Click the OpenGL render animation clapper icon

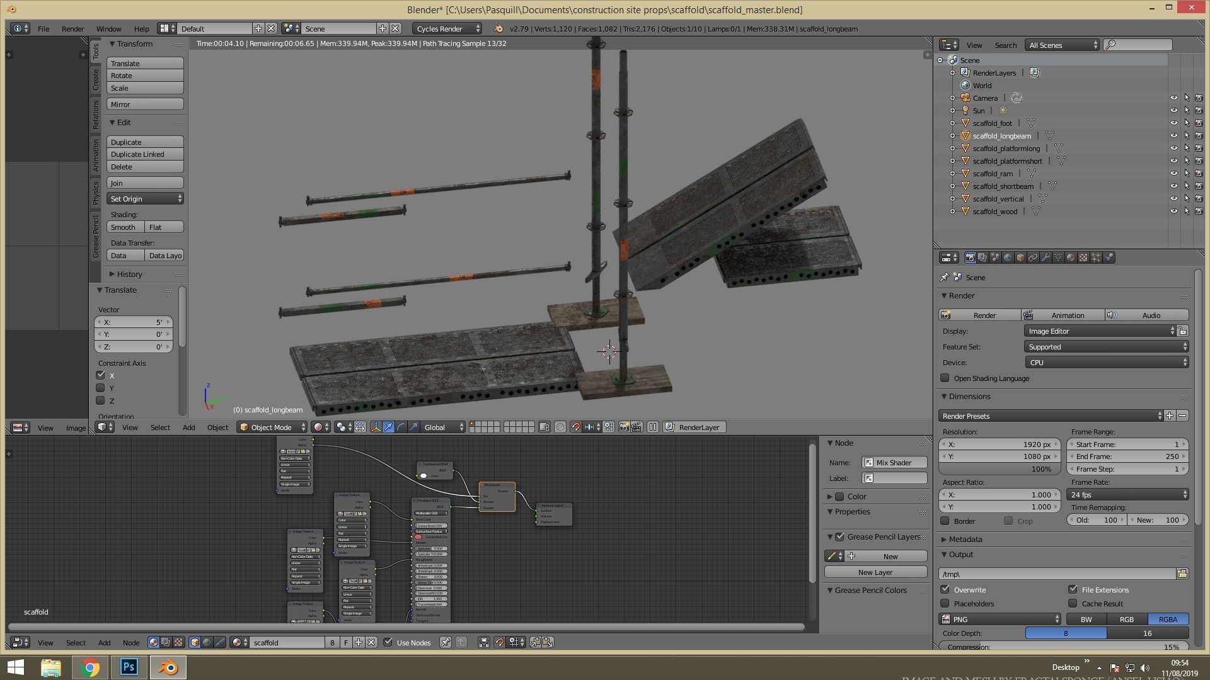(637, 427)
